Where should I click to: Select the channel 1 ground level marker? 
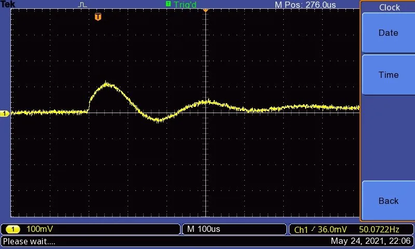coord(5,114)
